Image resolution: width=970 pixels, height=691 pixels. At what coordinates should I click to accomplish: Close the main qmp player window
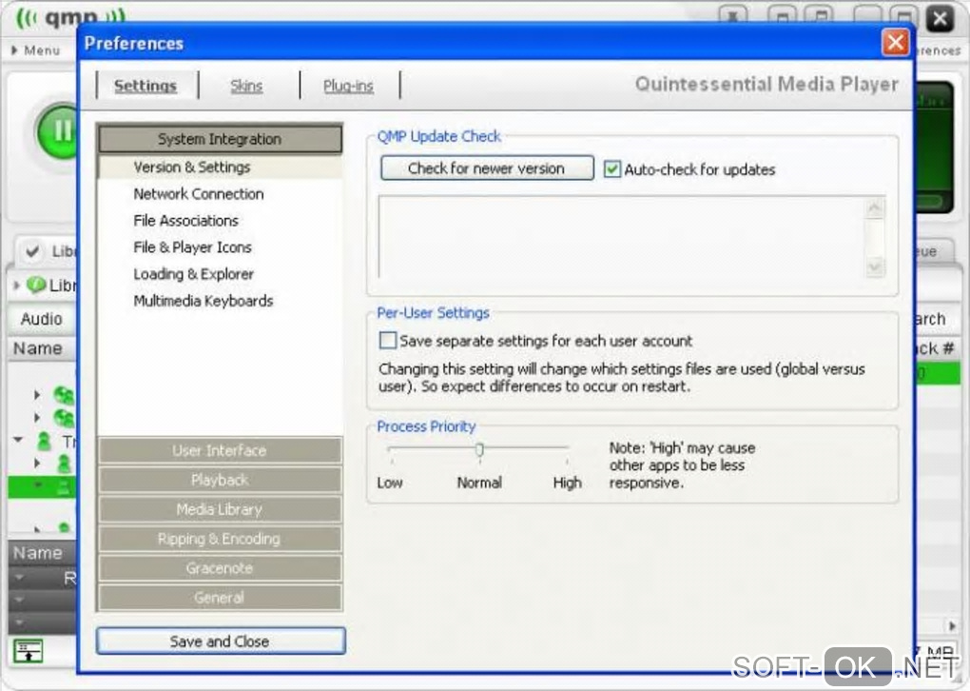point(940,19)
